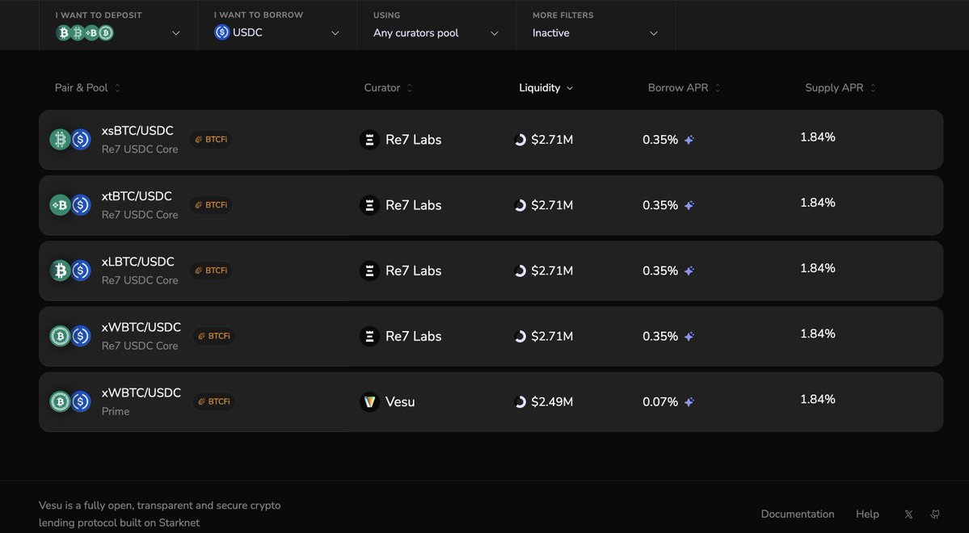Expand the 'I want to borrow' USDC dropdown
The width and height of the screenshot is (969, 533).
pyautogui.click(x=277, y=33)
